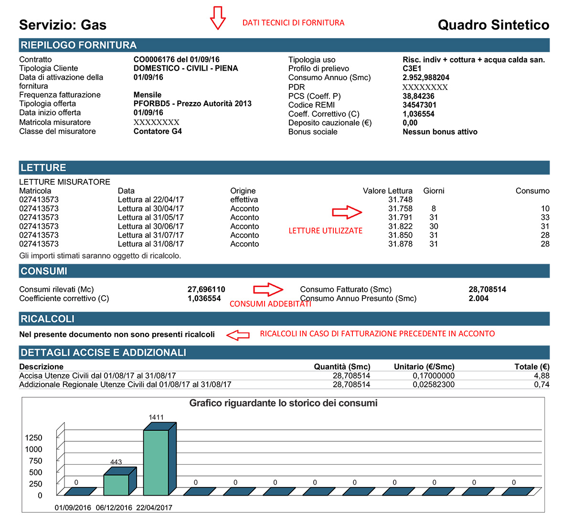Click the LETTURE section header
The image size is (573, 518).
tap(284, 168)
